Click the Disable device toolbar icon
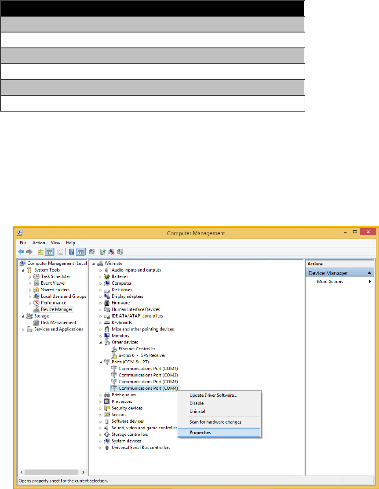This screenshot has height=489, width=379. 120,252
